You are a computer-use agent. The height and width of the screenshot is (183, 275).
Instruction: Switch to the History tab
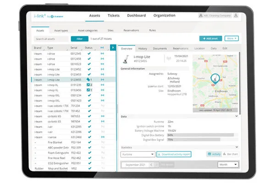143,48
